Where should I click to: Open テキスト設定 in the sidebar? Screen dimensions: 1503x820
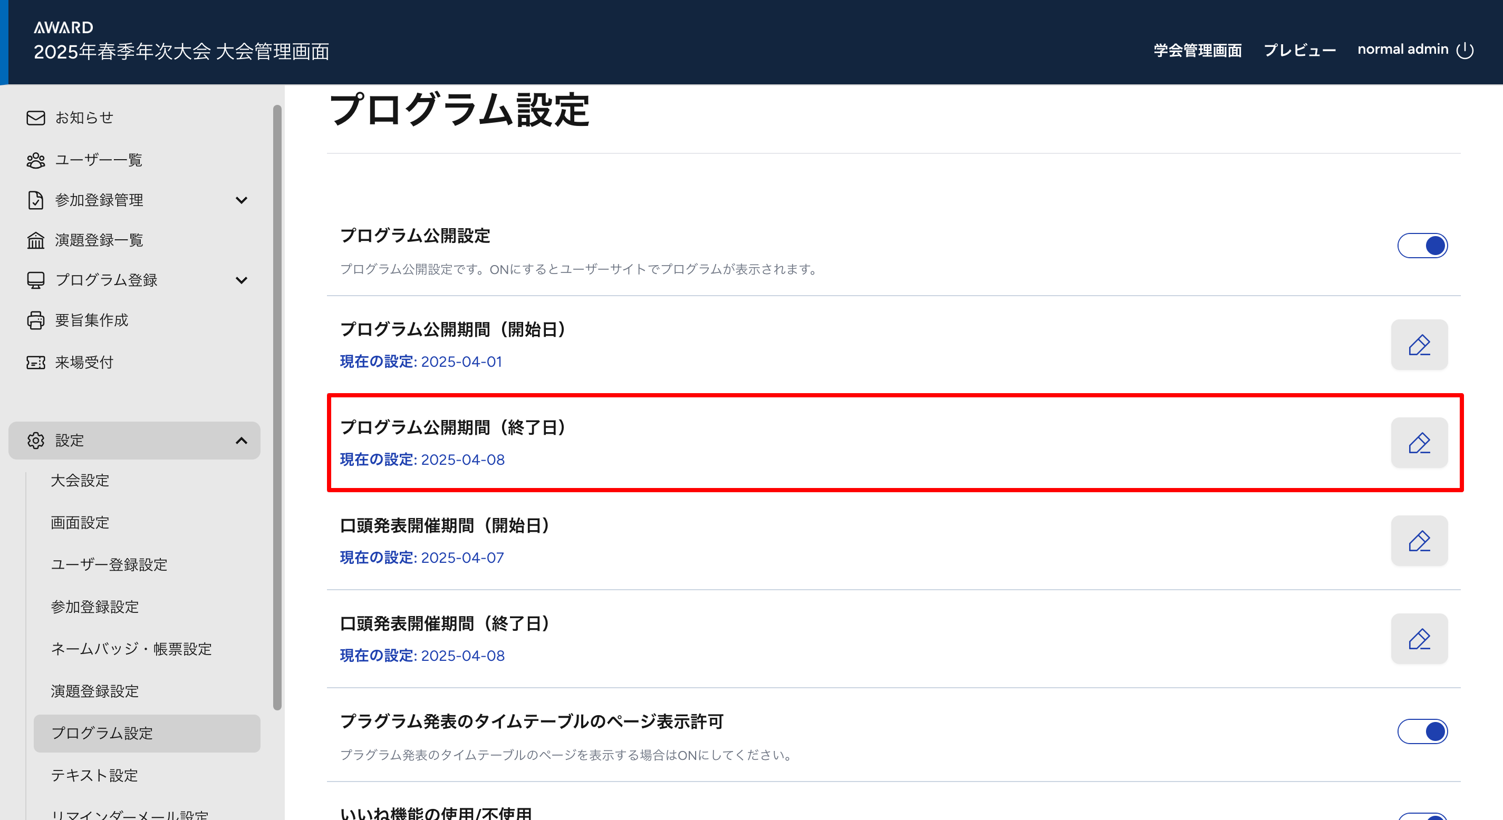pyautogui.click(x=94, y=775)
